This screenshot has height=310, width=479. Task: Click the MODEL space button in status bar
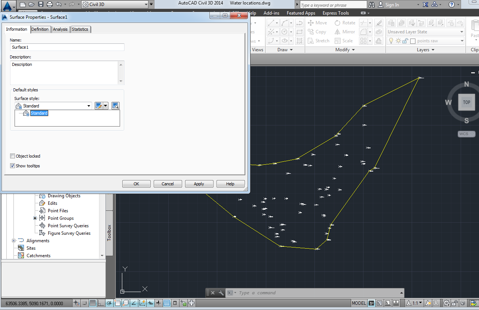pos(359,303)
